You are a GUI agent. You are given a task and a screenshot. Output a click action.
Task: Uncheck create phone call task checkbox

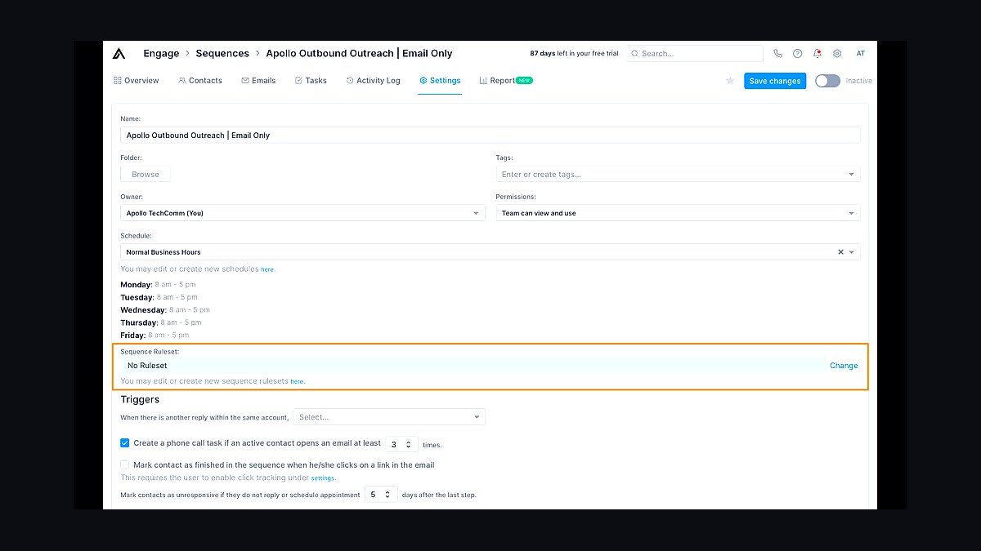pos(125,443)
